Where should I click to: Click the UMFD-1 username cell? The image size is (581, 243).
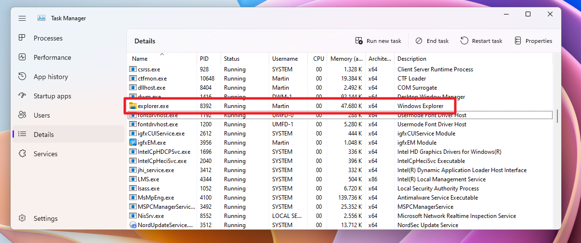point(282,124)
